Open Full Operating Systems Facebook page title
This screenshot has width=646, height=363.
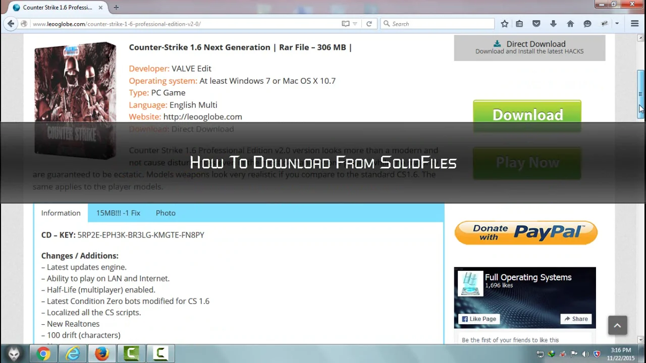[528, 277]
